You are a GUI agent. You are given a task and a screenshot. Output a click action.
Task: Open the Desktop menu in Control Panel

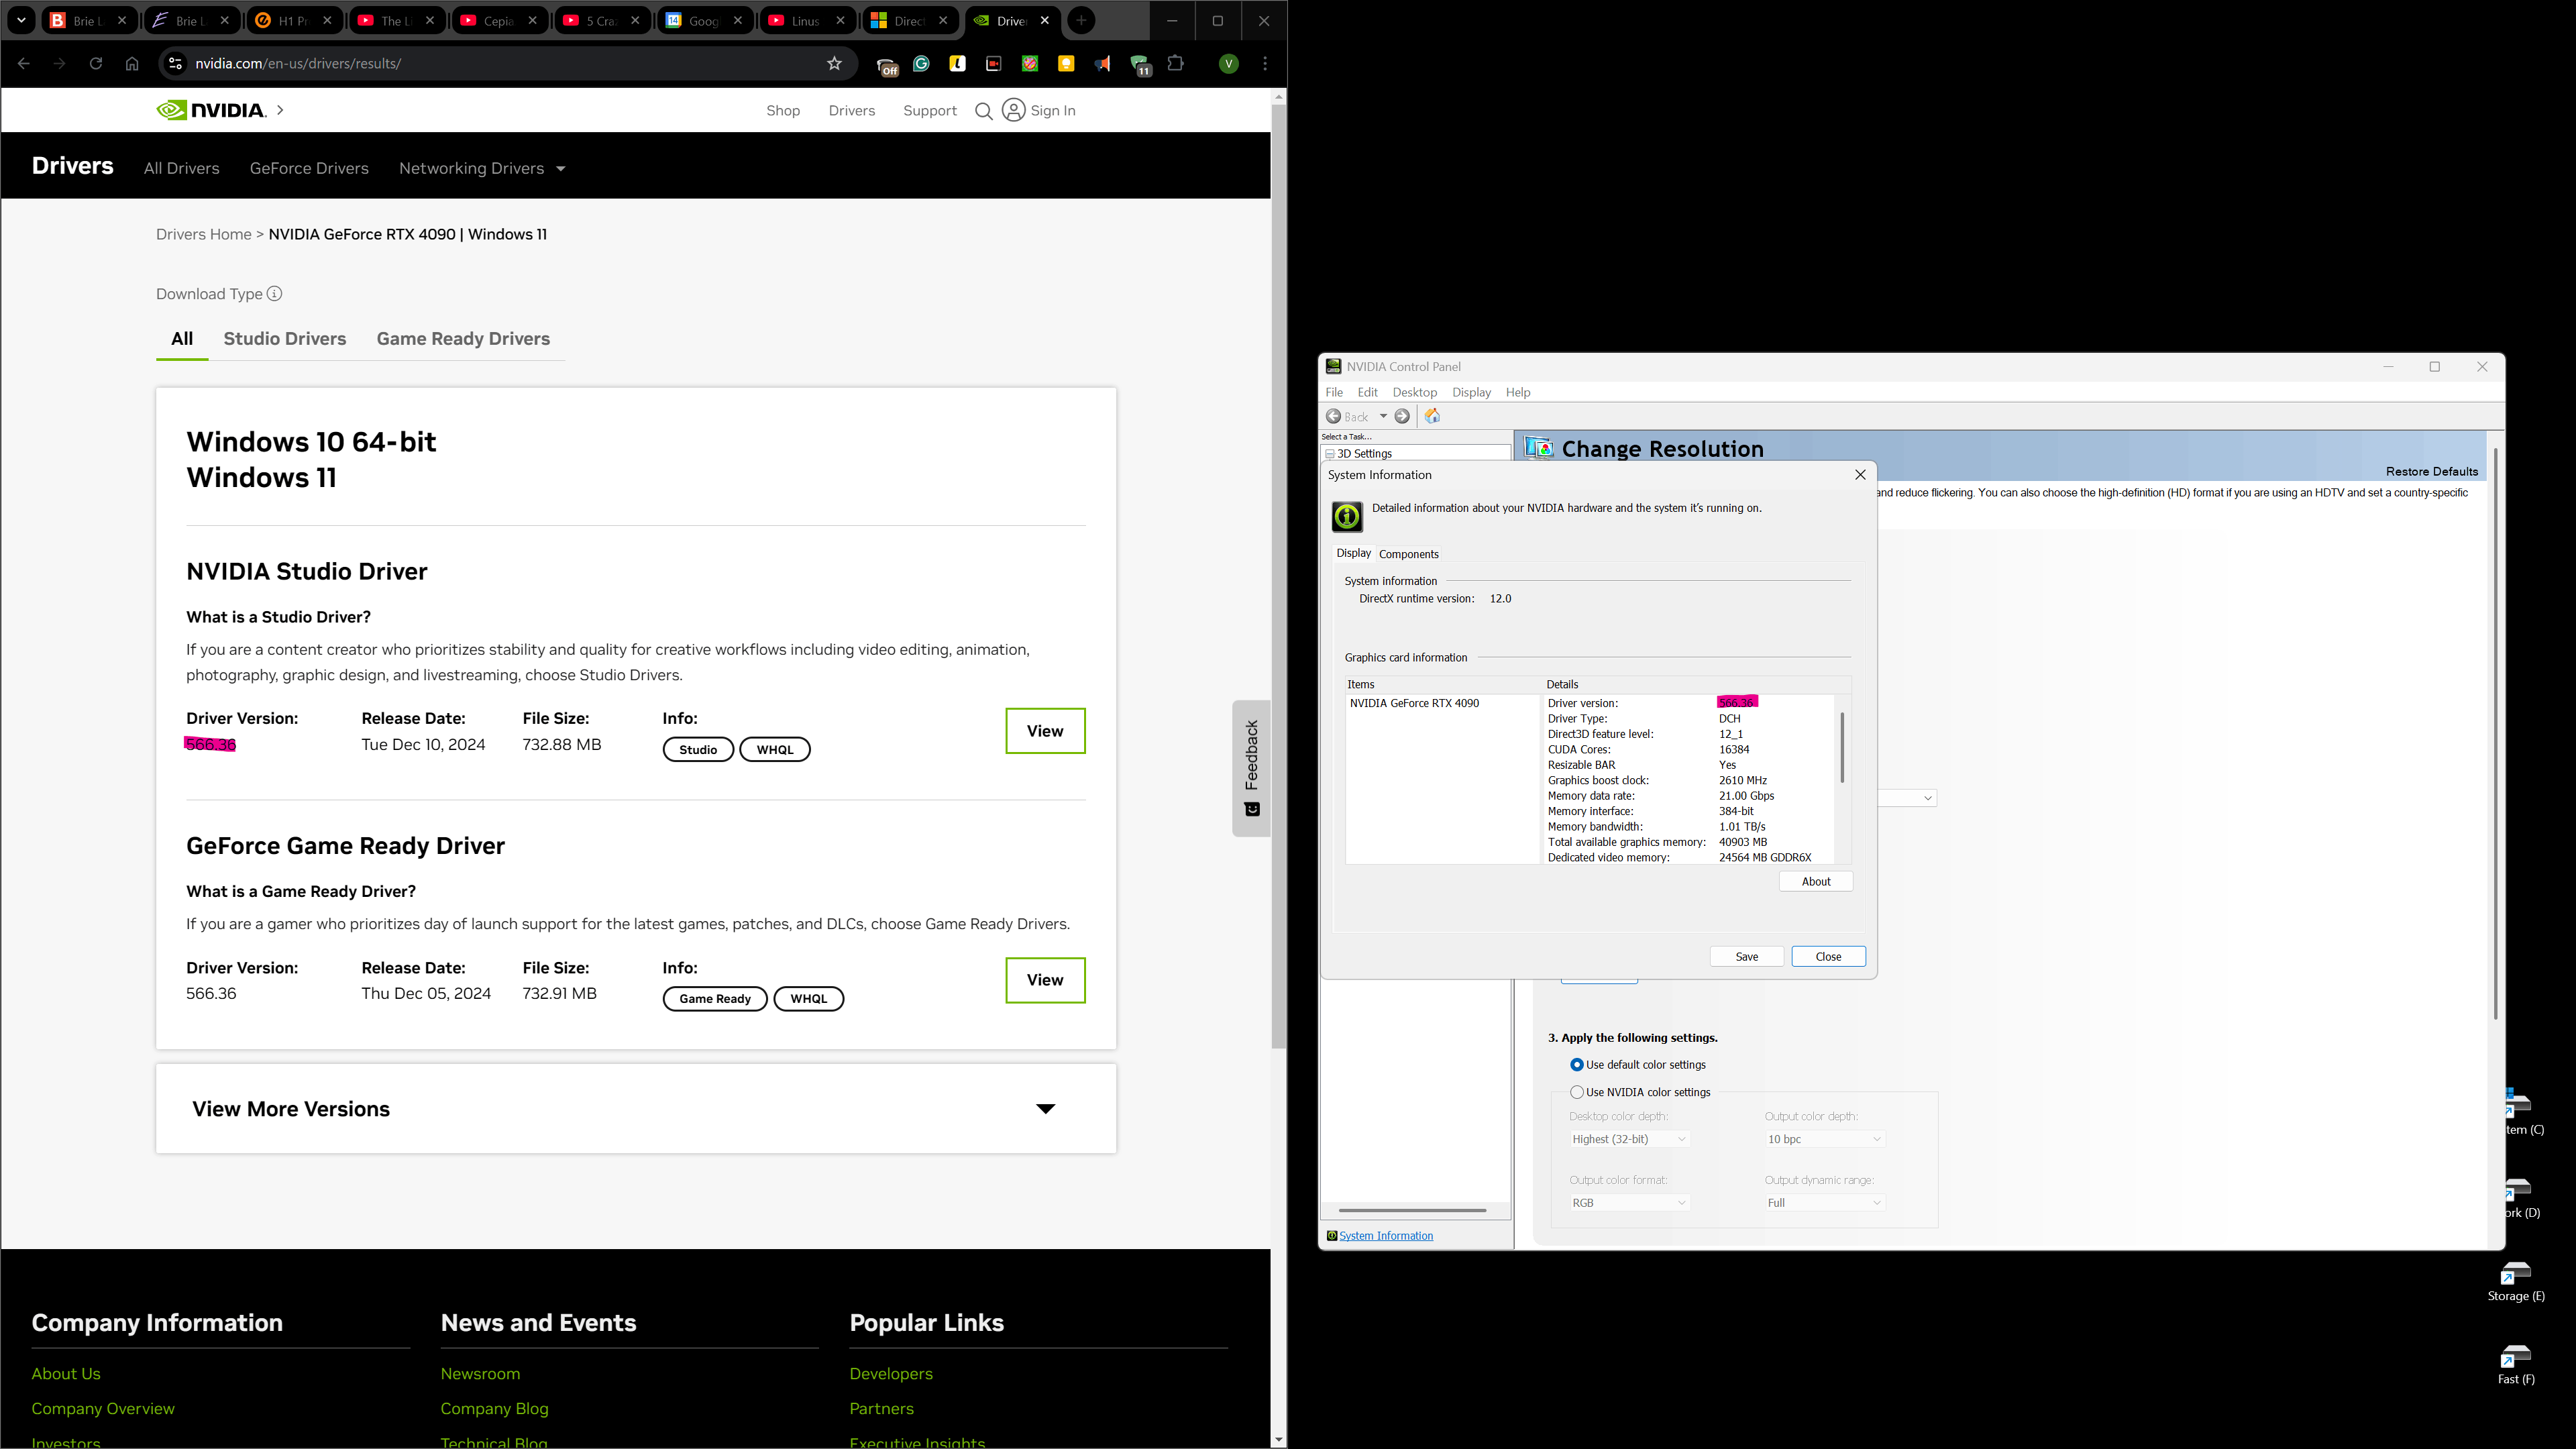pyautogui.click(x=1414, y=392)
